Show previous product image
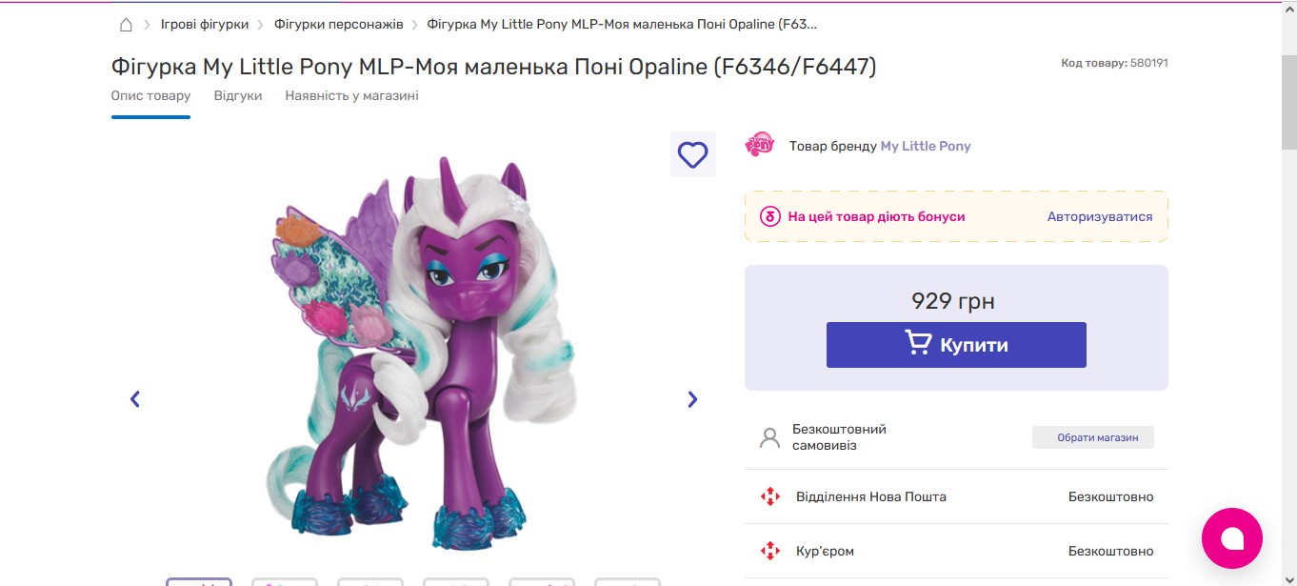 point(135,399)
